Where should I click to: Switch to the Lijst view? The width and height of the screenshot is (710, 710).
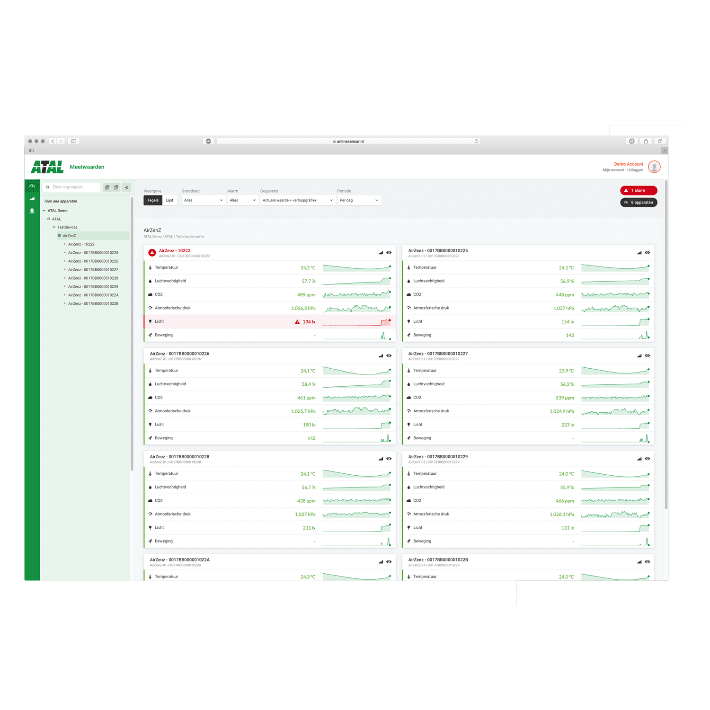(169, 200)
